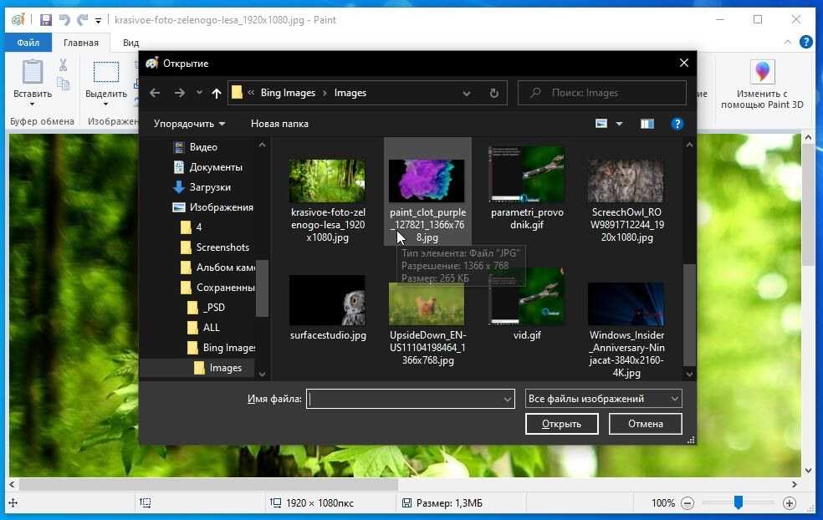Click the zoom in plus button in the status bar

789,503
